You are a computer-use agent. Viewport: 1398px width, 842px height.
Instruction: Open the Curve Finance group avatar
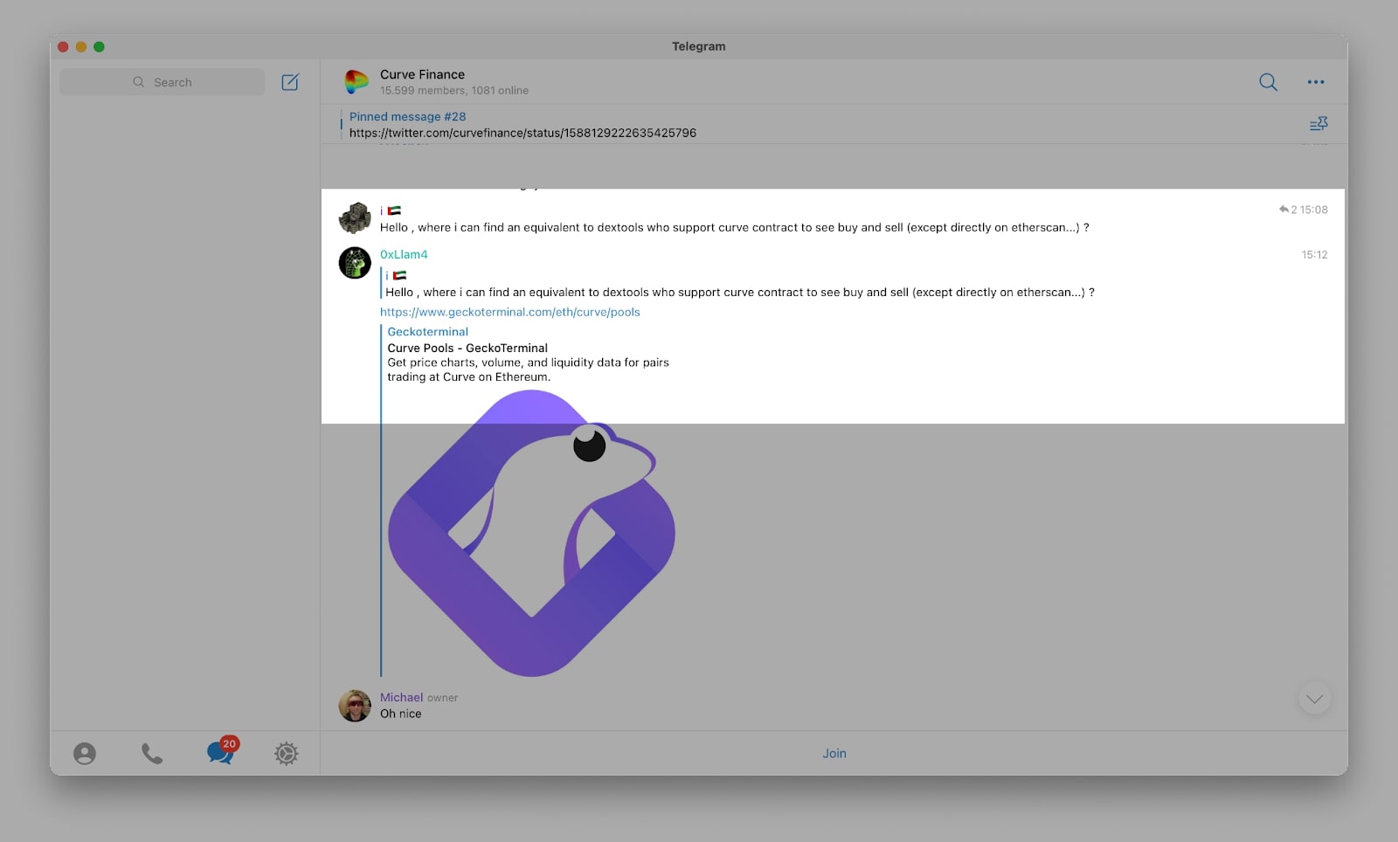(x=356, y=82)
